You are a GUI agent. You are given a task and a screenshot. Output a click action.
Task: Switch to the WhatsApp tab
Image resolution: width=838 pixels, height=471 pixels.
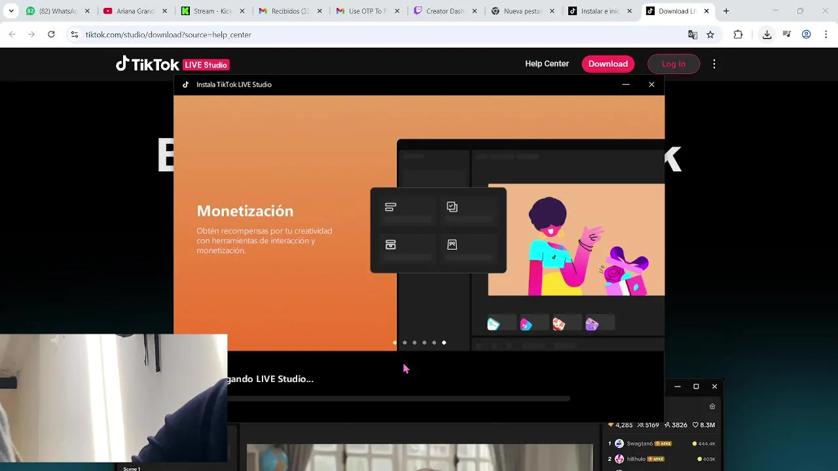pyautogui.click(x=58, y=11)
